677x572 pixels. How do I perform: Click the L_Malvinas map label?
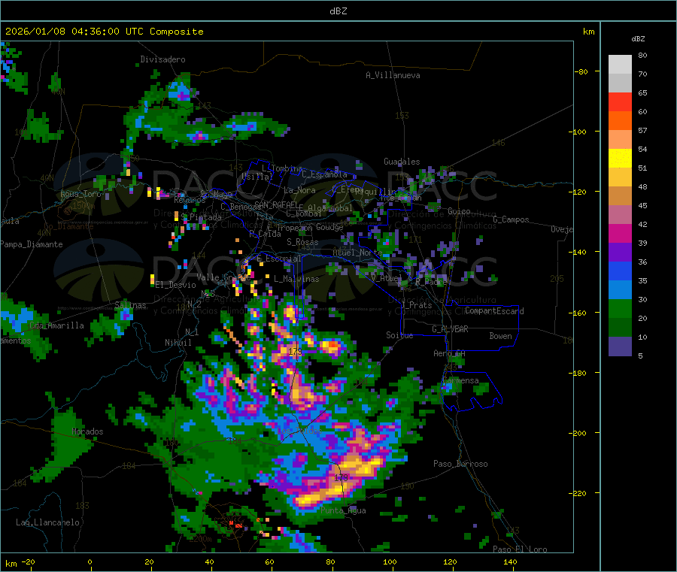point(296,279)
